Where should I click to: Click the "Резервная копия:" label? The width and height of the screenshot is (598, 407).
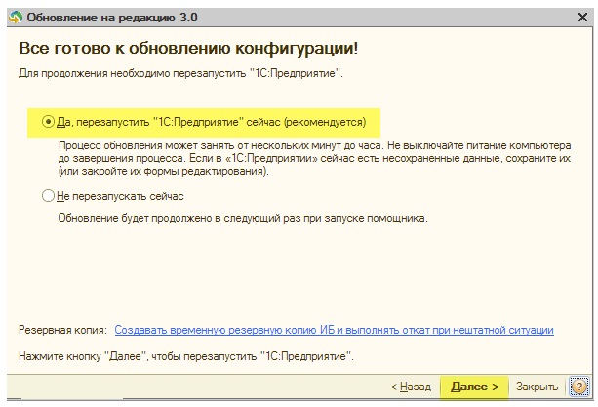[63, 330]
